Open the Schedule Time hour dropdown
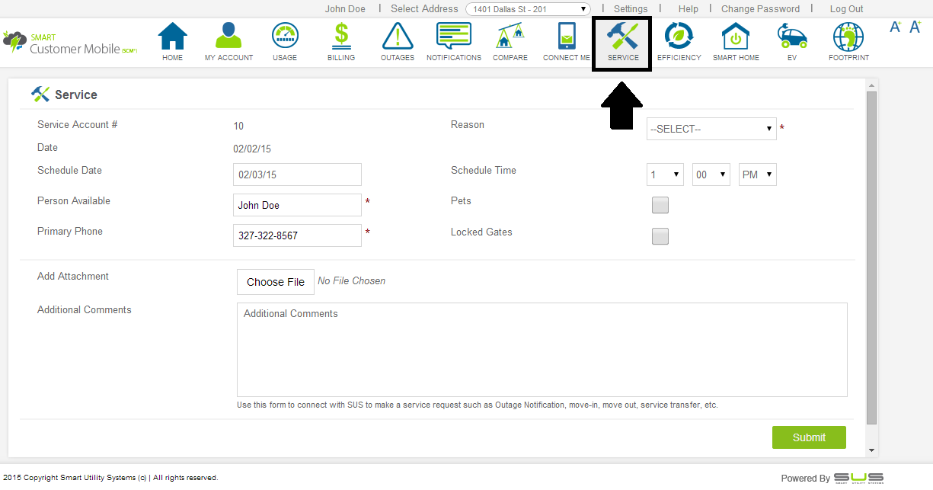This screenshot has width=933, height=490. 665,175
